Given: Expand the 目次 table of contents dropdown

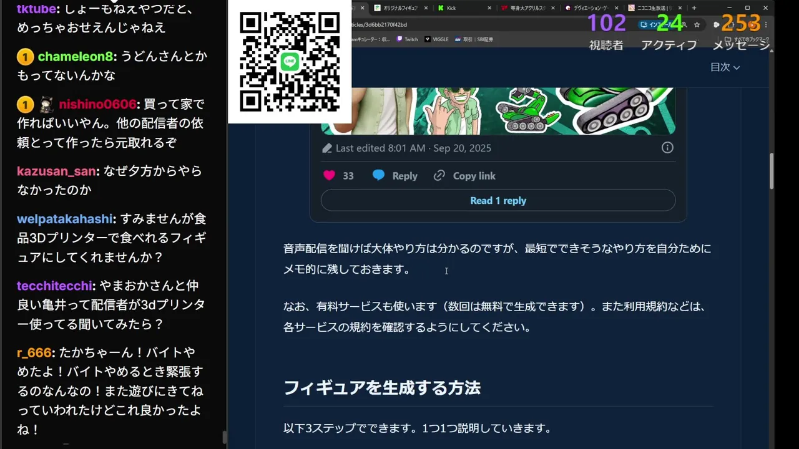Looking at the screenshot, I should pyautogui.click(x=725, y=67).
